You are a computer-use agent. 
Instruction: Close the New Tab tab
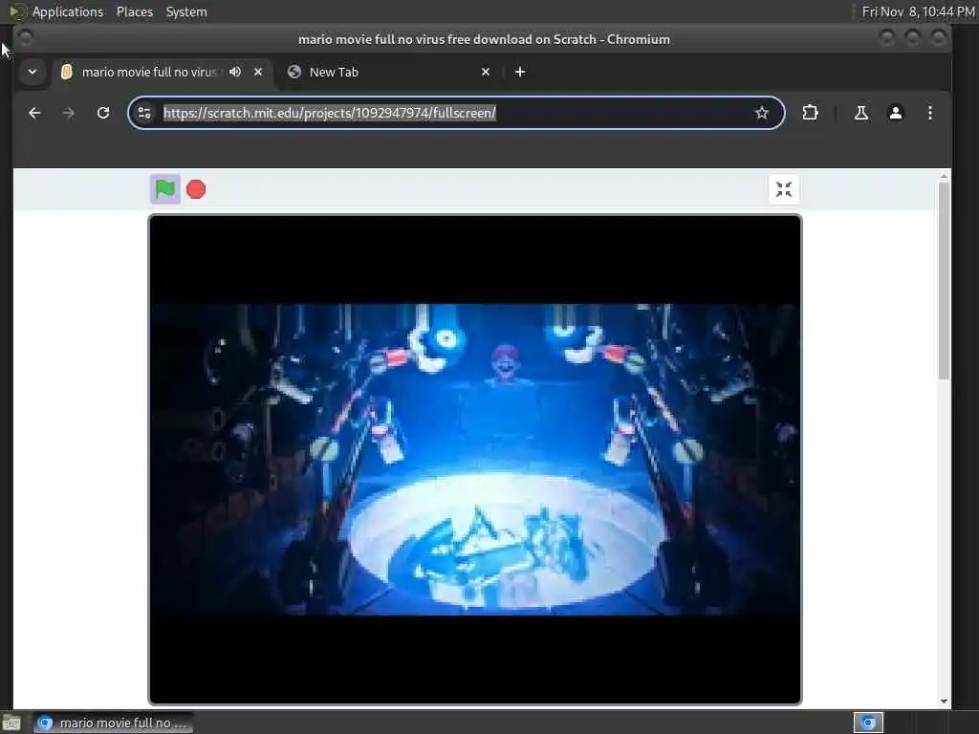point(486,72)
